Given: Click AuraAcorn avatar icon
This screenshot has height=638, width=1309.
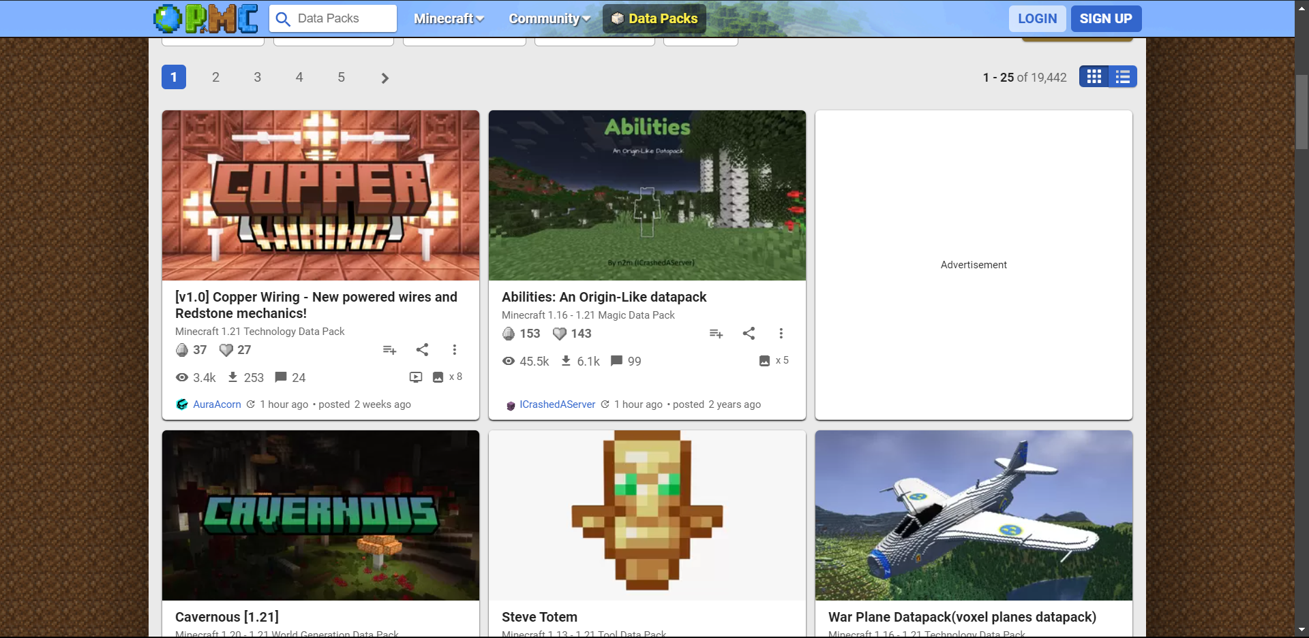Looking at the screenshot, I should coord(182,404).
